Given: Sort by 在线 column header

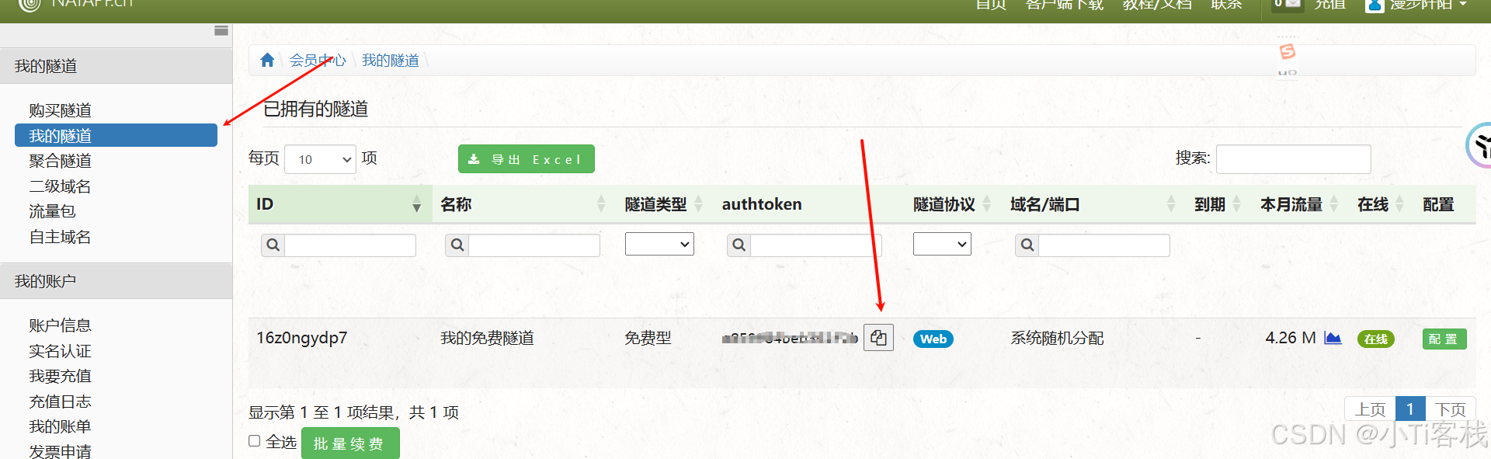Looking at the screenshot, I should pyautogui.click(x=1381, y=204).
